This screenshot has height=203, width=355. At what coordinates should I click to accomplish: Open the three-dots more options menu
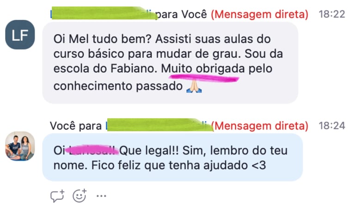pyautogui.click(x=101, y=196)
